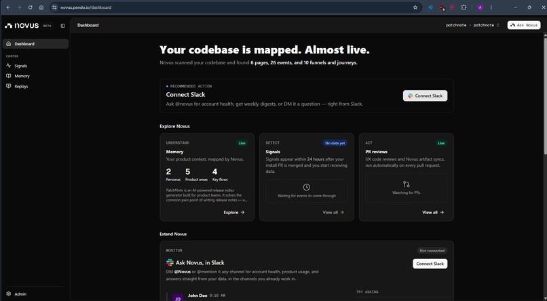Click first patchnote breadcrumb

456,25
